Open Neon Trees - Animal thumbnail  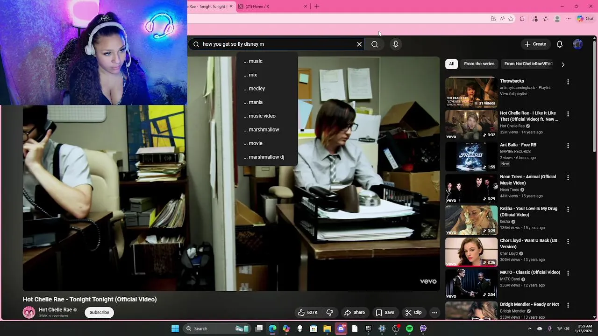point(471,189)
